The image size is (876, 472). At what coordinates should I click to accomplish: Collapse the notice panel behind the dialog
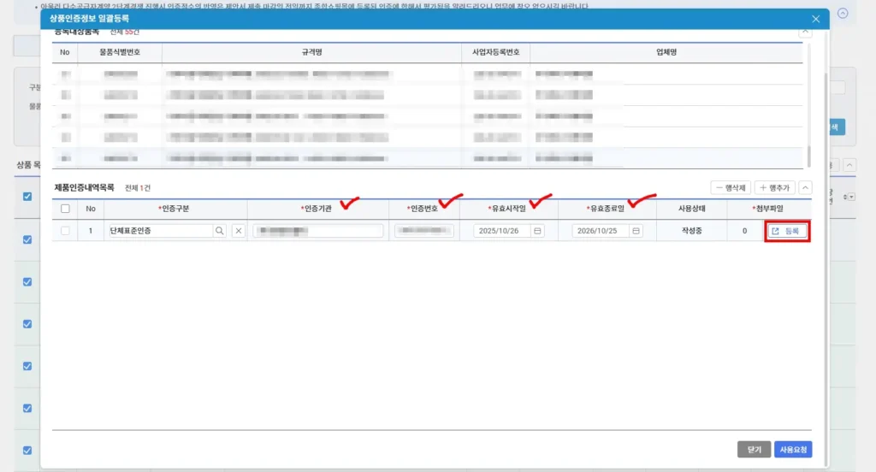843,14
